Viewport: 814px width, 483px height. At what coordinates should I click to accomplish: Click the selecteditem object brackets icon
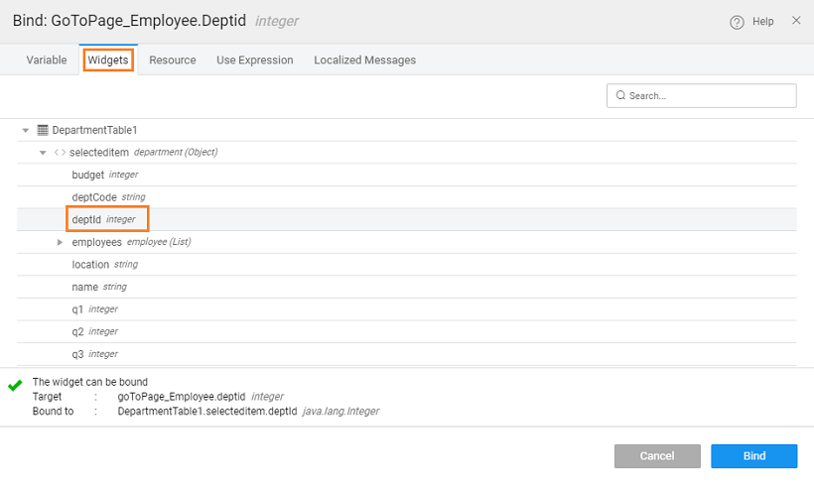(61, 153)
